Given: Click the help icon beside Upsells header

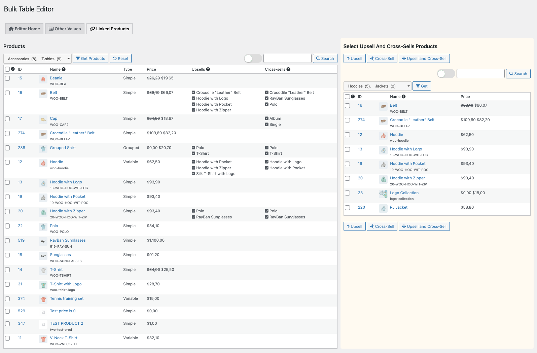Looking at the screenshot, I should [208, 69].
